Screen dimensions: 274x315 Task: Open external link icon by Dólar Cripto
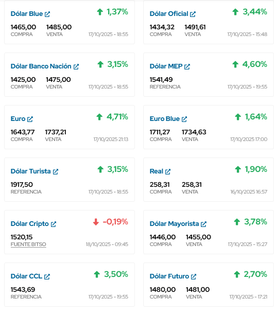coord(54,224)
